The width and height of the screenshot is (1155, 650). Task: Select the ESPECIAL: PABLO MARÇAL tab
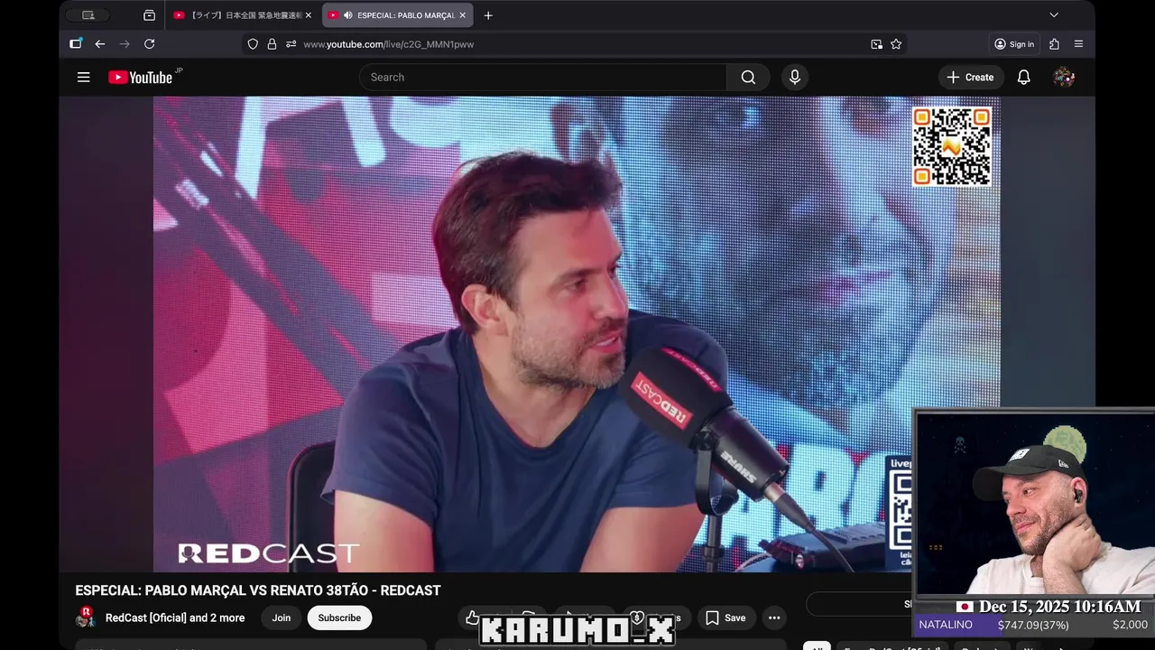(397, 15)
